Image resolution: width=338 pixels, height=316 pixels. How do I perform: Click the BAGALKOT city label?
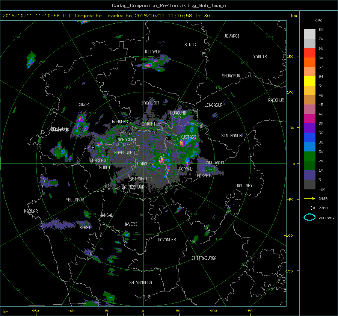tap(150, 103)
